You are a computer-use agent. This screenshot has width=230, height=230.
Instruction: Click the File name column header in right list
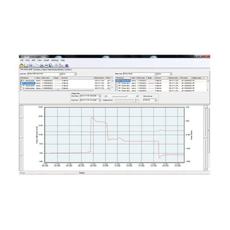coord(186,78)
